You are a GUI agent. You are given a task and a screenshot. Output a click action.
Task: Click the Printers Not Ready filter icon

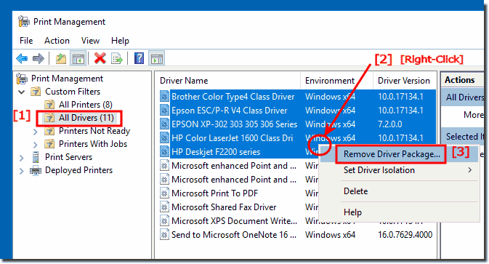point(49,131)
